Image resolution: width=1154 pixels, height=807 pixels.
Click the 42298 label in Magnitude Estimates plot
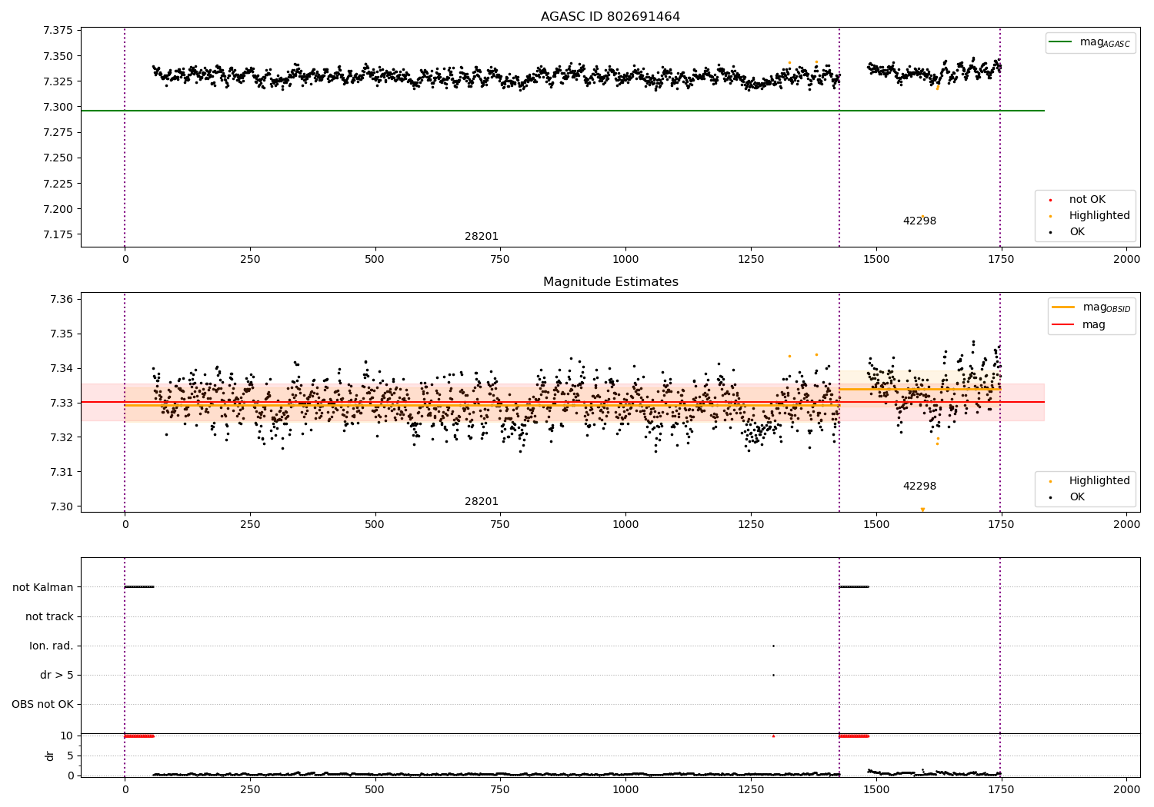919,487
